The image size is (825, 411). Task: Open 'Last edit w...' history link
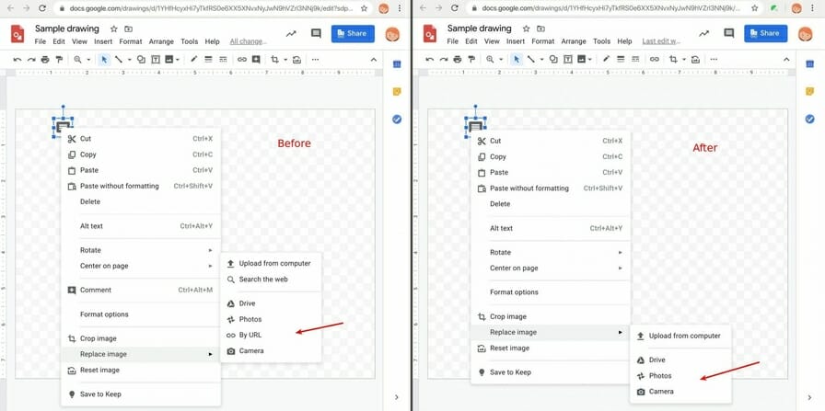[661, 41]
